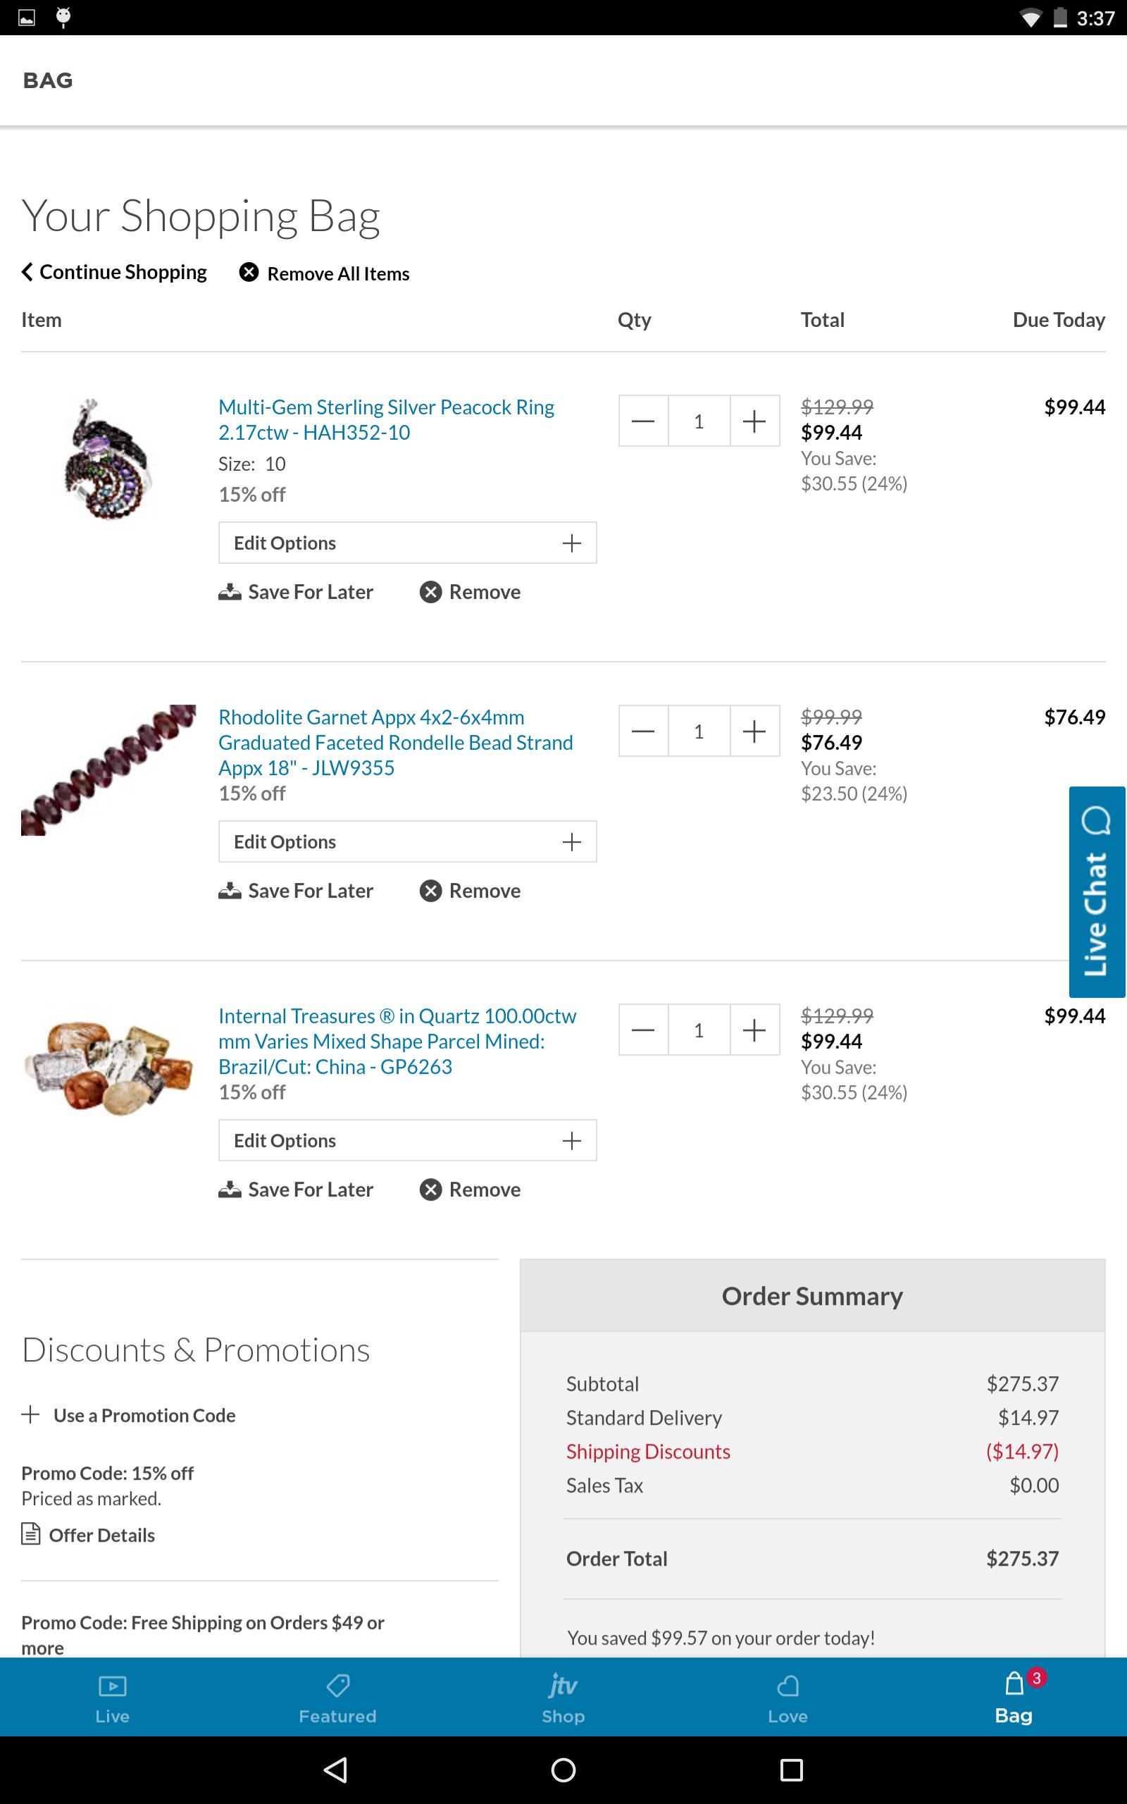1127x1804 pixels.
Task: Open the Featured tab
Action: tap(337, 1698)
